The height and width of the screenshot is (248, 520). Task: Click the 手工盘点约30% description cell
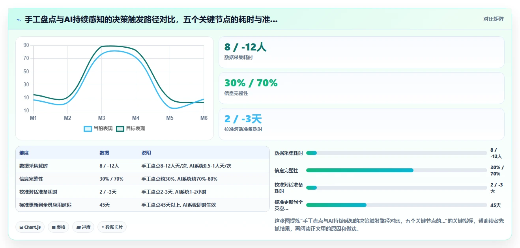point(179,179)
